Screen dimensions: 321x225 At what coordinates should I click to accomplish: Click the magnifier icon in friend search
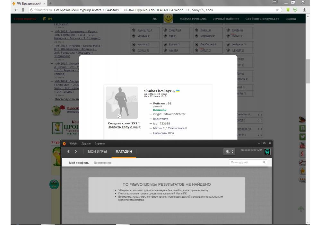click(x=264, y=162)
